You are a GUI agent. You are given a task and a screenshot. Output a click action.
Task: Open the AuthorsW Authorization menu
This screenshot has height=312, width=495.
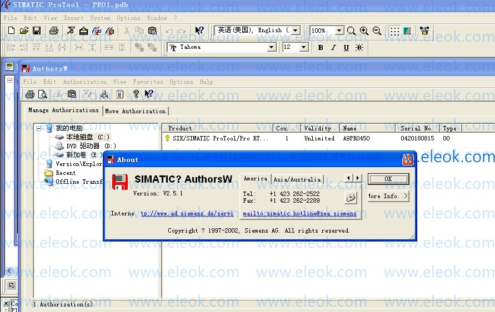coord(85,82)
